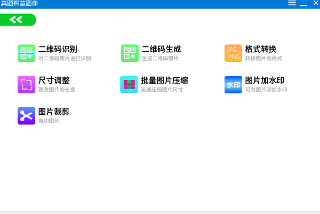Minimize the 真图智慧图像 window
The width and height of the screenshot is (320, 214).
(303, 4)
